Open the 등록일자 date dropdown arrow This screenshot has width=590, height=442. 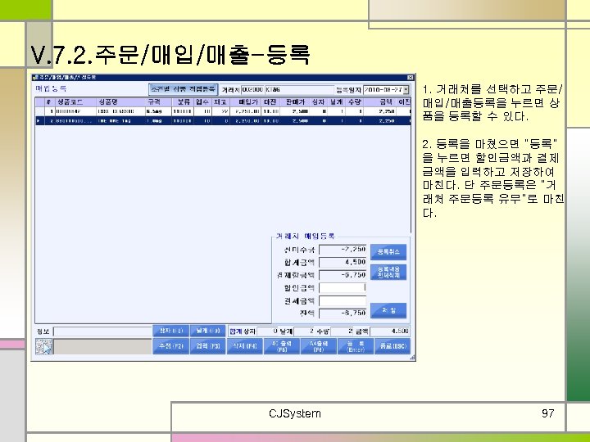(x=406, y=90)
